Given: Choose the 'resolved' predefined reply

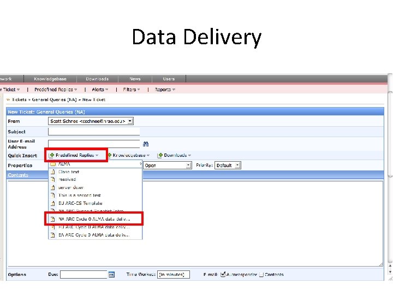Looking at the screenshot, I should pos(95,179).
